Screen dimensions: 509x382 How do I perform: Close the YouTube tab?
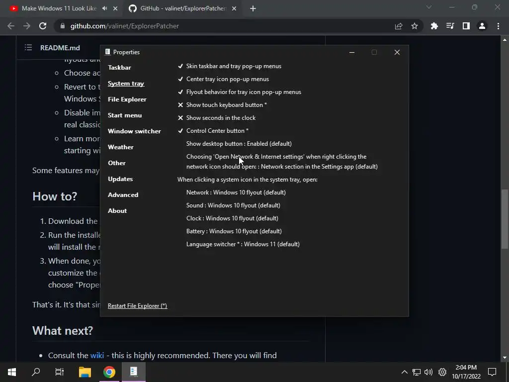tap(115, 8)
